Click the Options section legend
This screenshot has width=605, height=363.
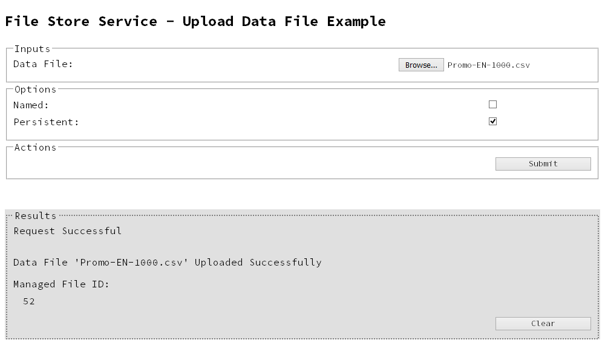point(35,89)
